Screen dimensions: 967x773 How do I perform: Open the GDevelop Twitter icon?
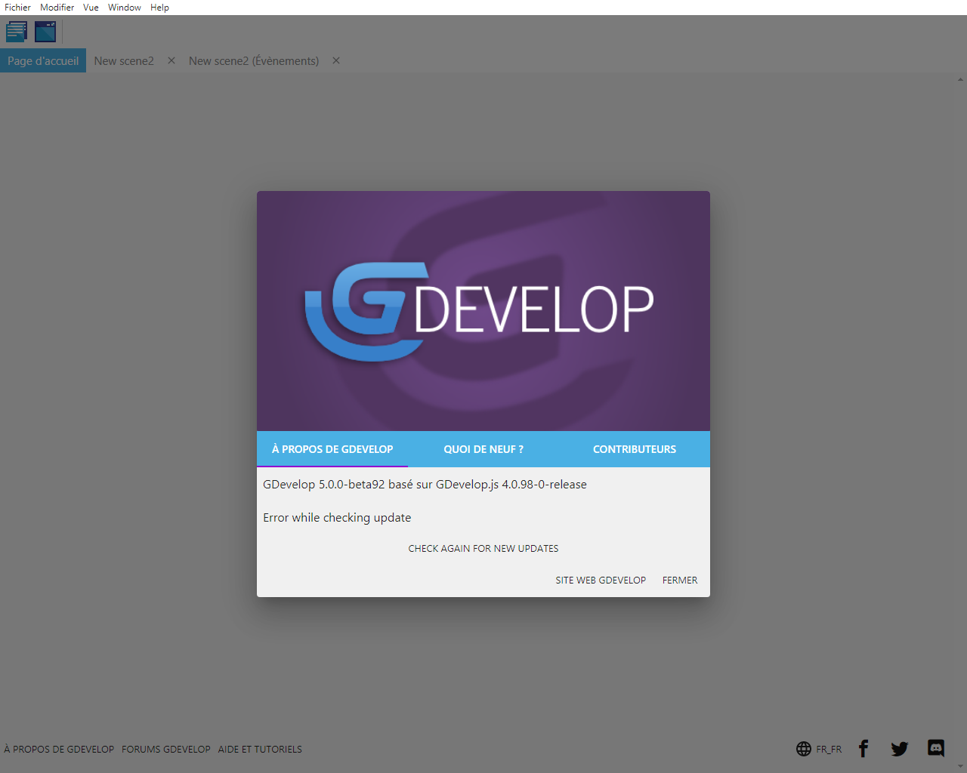point(899,749)
